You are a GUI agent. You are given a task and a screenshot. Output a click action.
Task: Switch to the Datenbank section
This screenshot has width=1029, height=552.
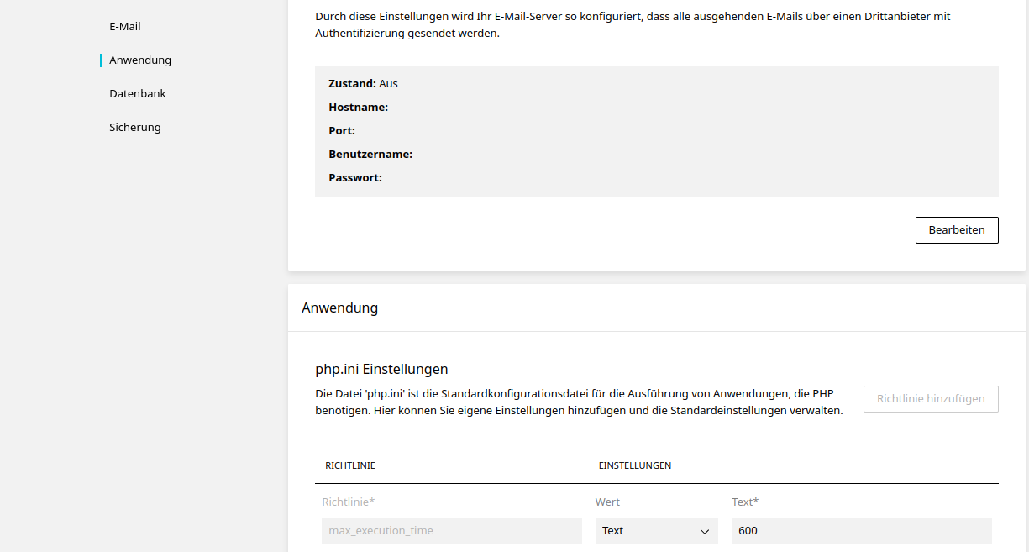(x=137, y=93)
